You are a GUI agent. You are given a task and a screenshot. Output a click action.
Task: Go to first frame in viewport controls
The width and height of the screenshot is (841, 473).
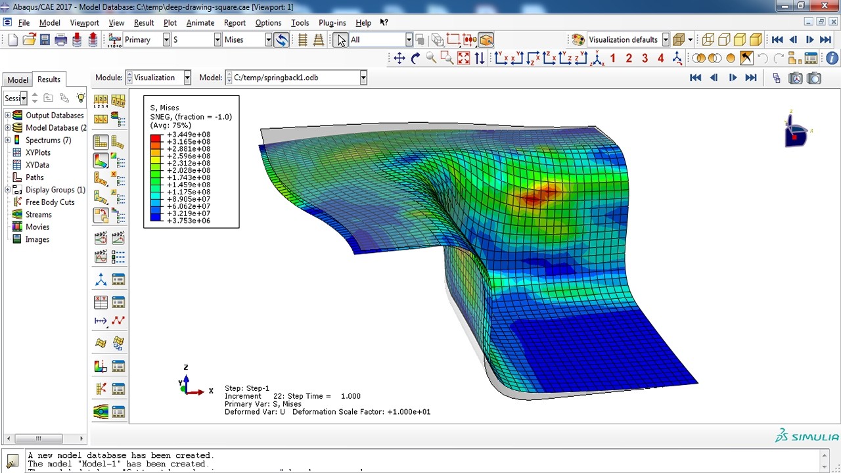(x=695, y=78)
